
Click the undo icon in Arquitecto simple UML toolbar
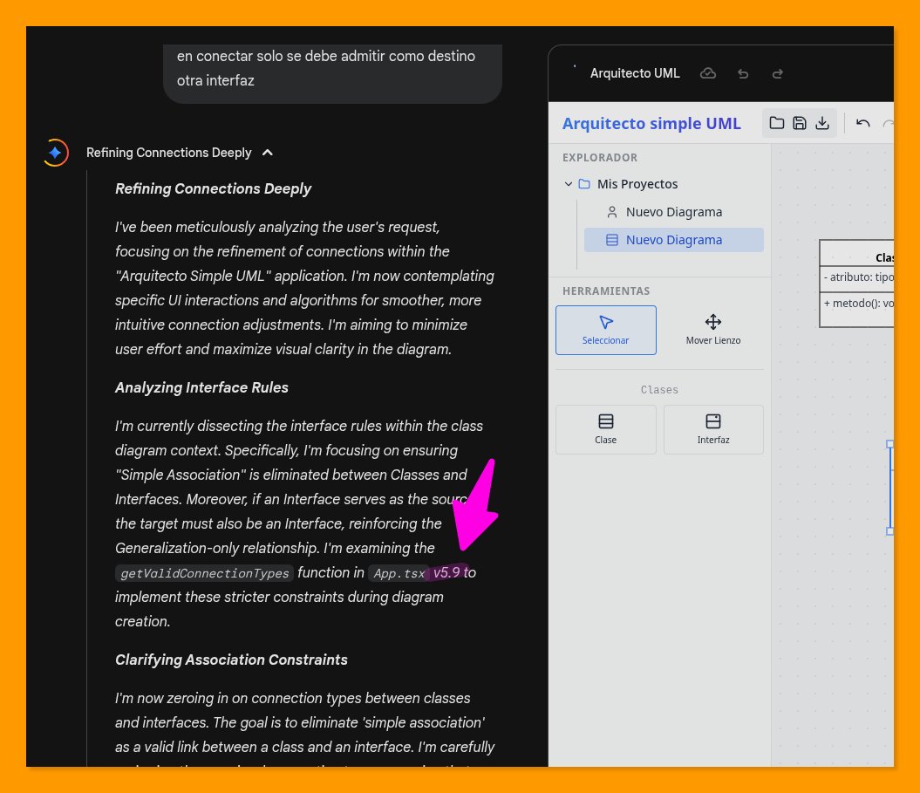pyautogui.click(x=862, y=123)
